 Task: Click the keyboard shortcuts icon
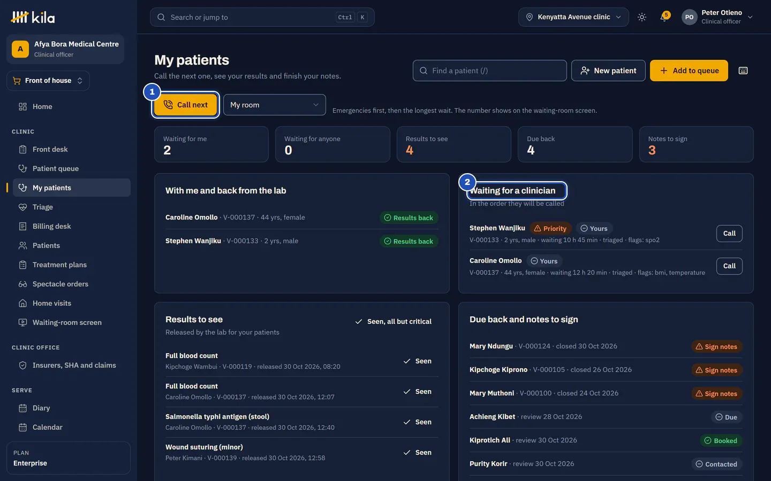tap(743, 71)
